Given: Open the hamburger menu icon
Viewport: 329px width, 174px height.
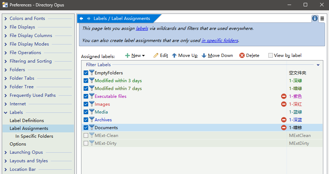Looking at the screenshot, I should click(322, 19).
